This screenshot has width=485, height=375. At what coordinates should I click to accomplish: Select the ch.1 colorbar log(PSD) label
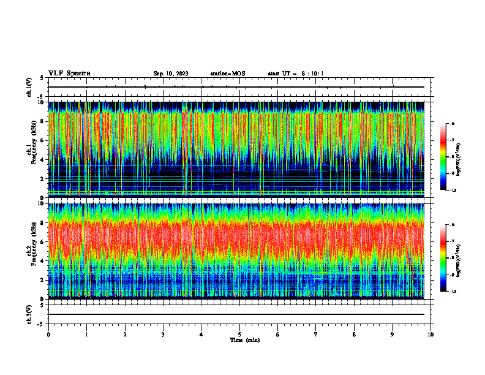point(459,160)
